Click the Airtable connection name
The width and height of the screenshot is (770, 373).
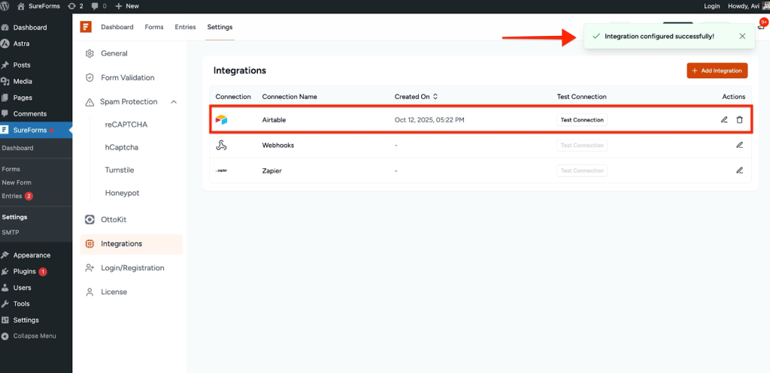[x=274, y=119]
